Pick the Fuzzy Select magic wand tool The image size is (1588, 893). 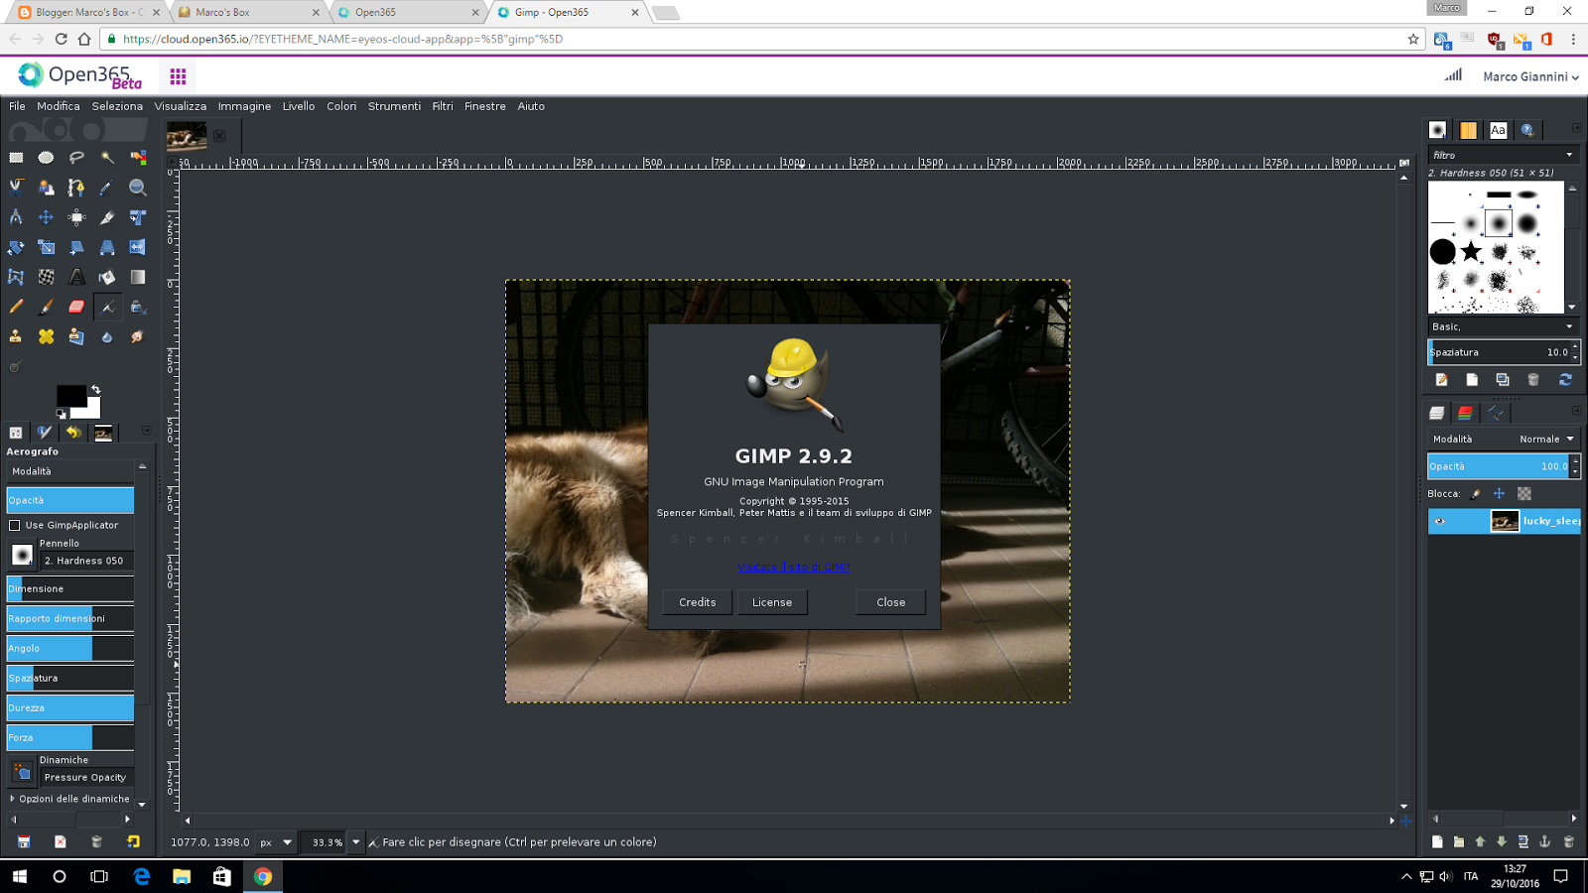coord(107,158)
